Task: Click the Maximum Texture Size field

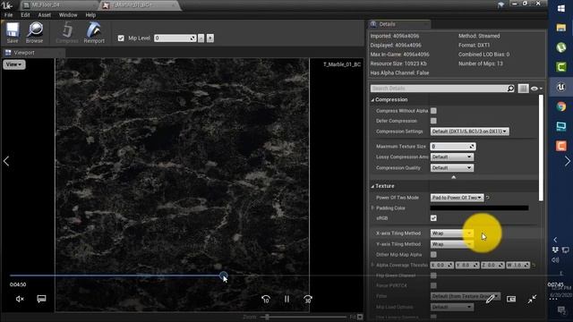Action: click(453, 147)
